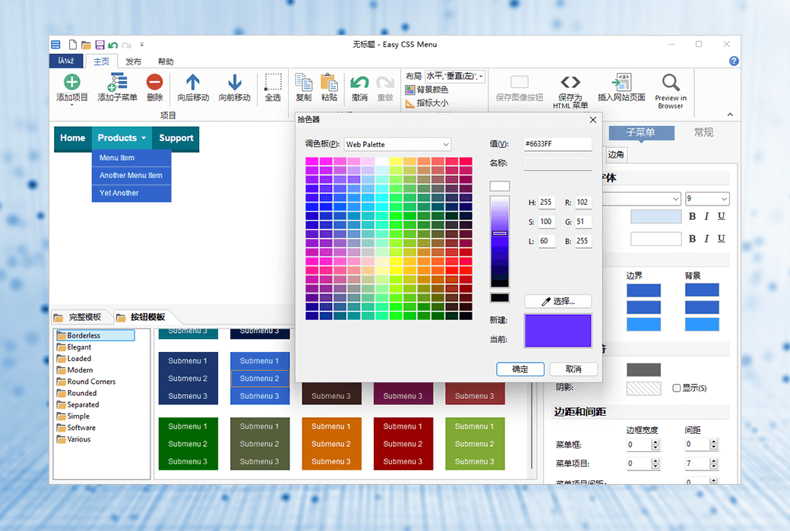Click the Cancel (取消) button
The image size is (790, 531).
pyautogui.click(x=574, y=369)
